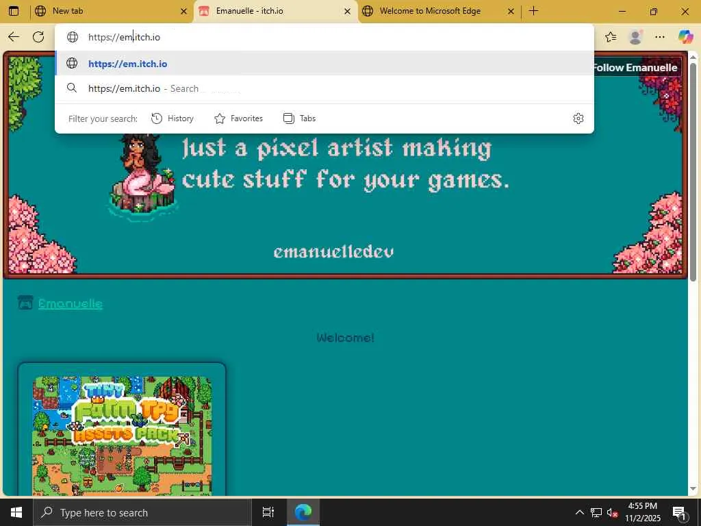Open the Tiny Farm RPG Assets Pack thumbnail
The image size is (701, 526).
[x=122, y=436]
